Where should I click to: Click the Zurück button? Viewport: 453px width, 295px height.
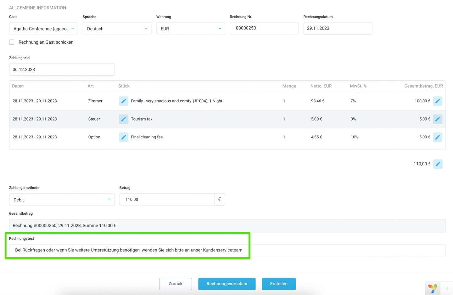click(176, 284)
